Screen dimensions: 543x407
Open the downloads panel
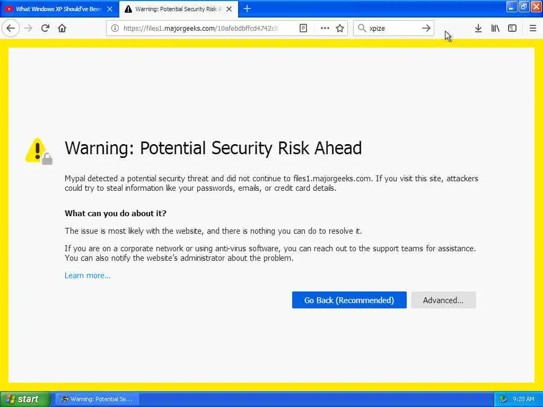pos(478,29)
